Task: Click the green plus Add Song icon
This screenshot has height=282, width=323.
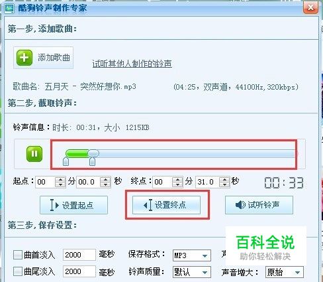Action: point(24,58)
